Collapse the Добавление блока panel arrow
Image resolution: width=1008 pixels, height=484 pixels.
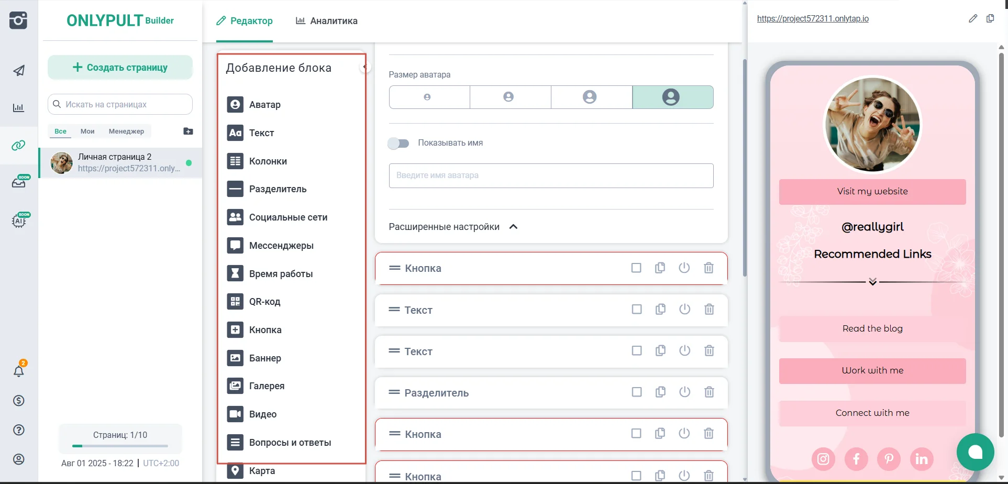(365, 67)
